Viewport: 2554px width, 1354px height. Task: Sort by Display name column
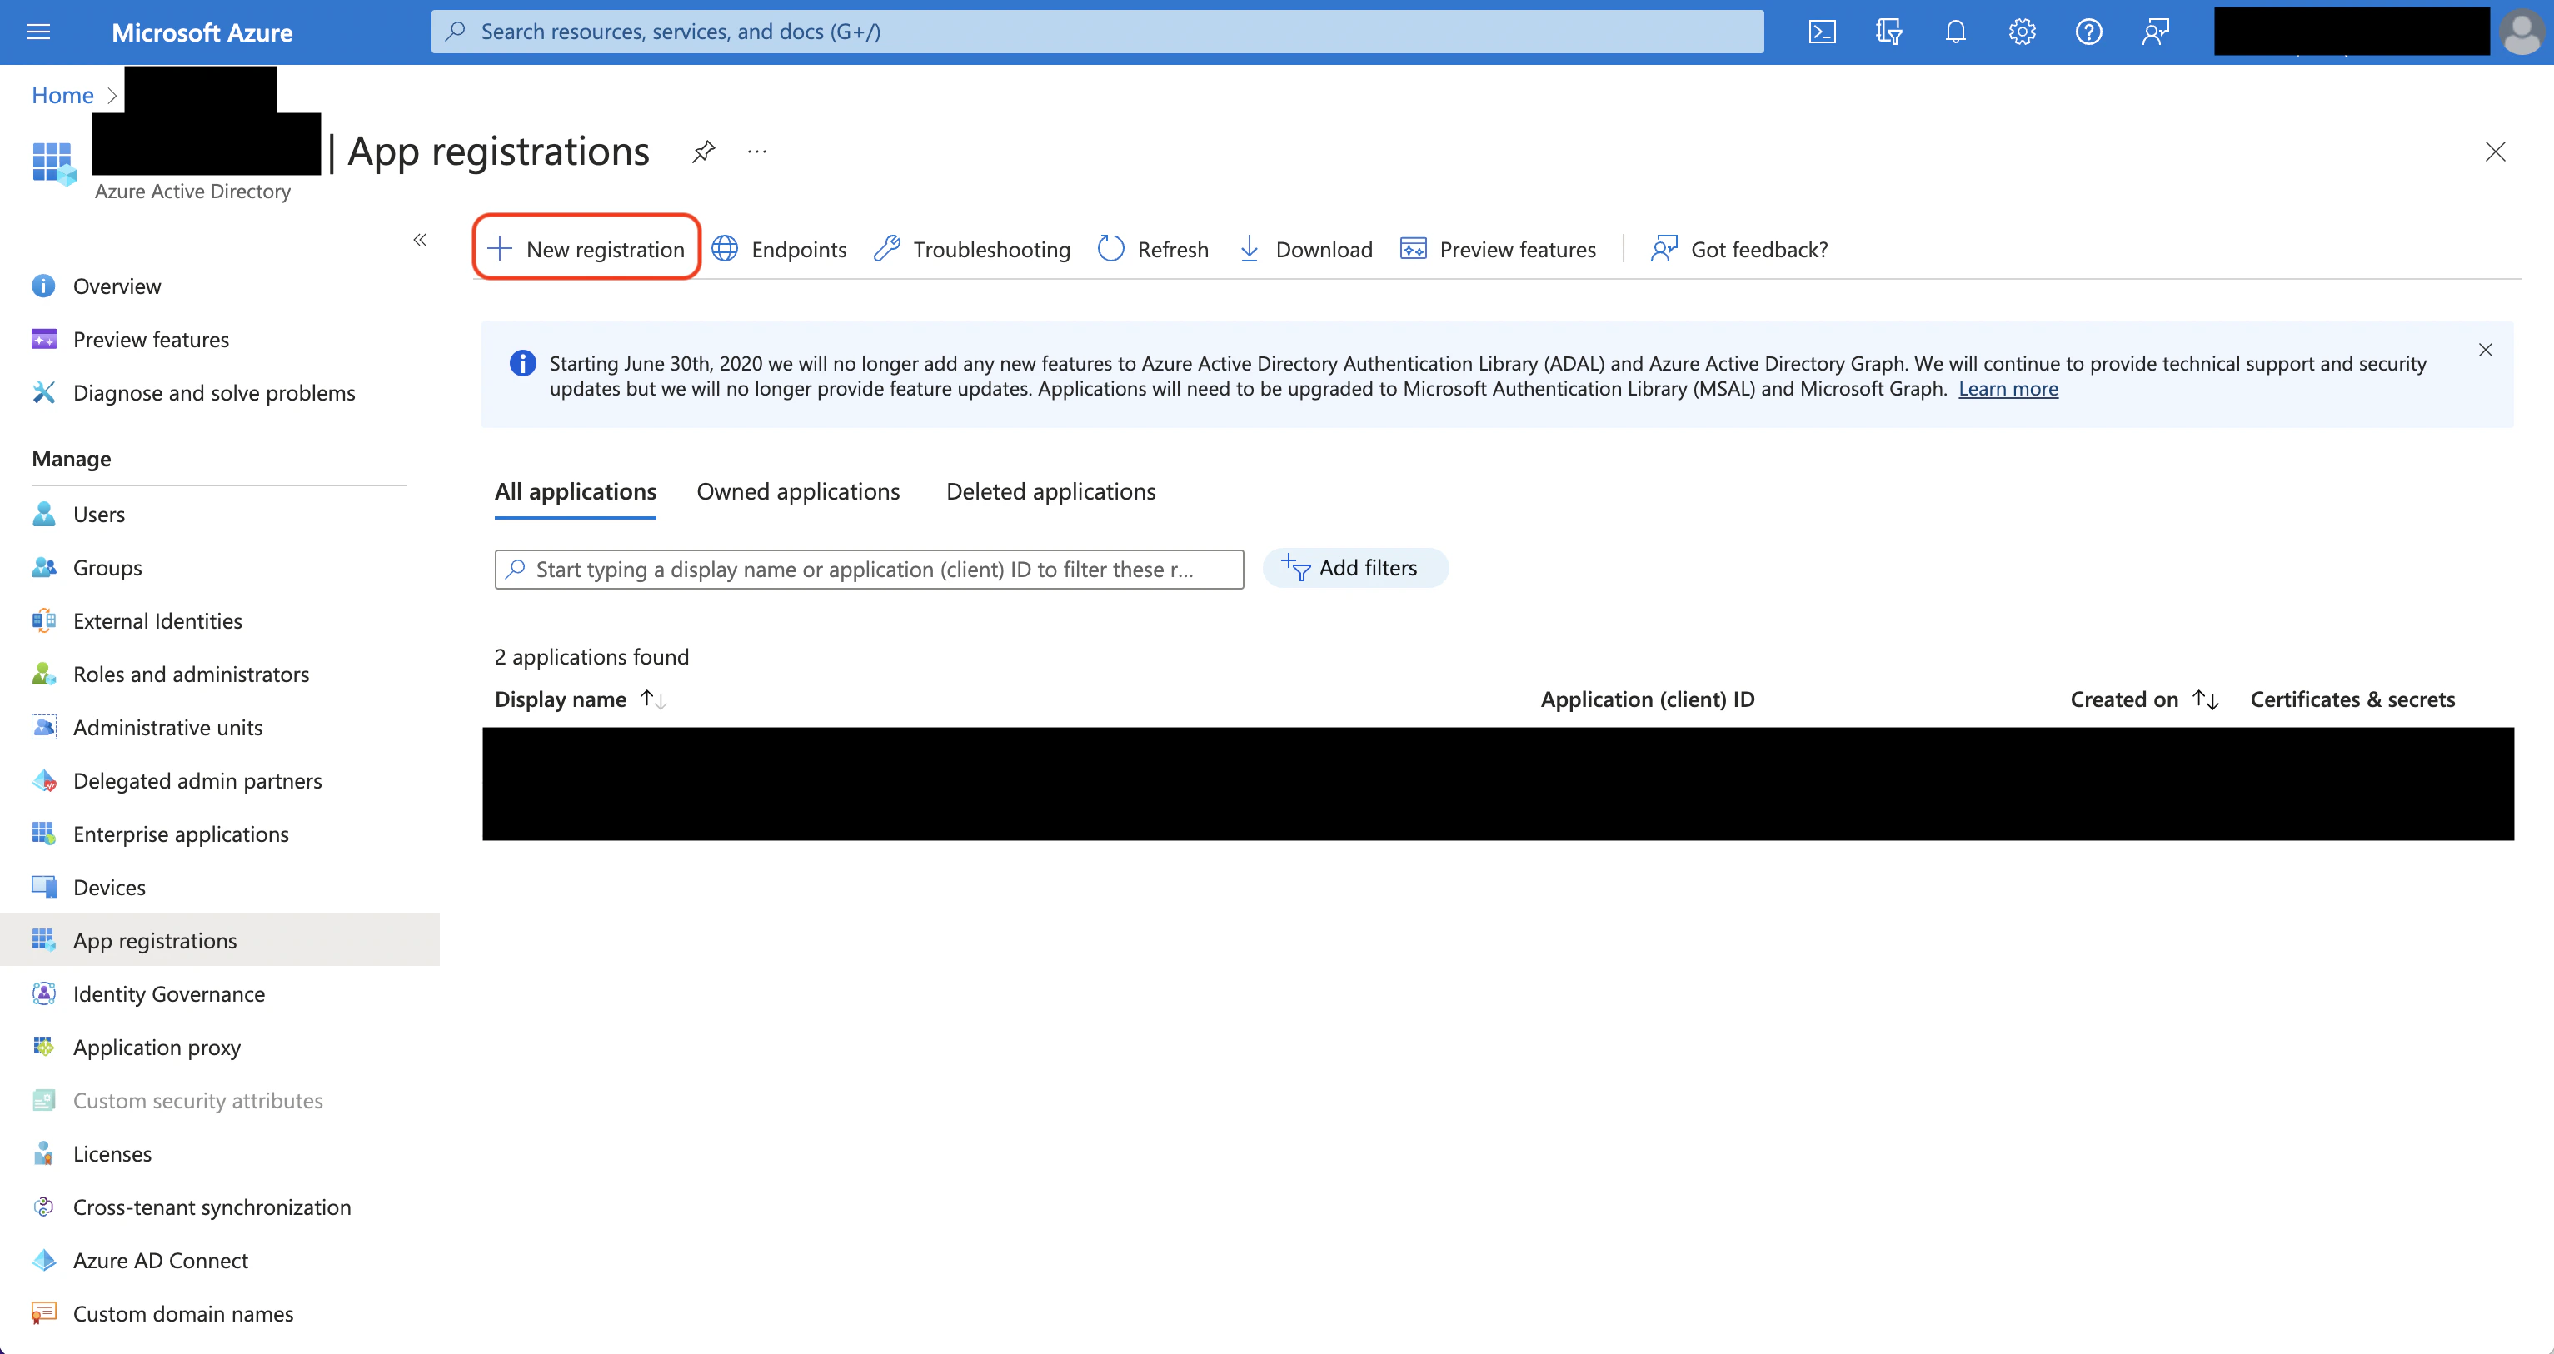pos(580,699)
